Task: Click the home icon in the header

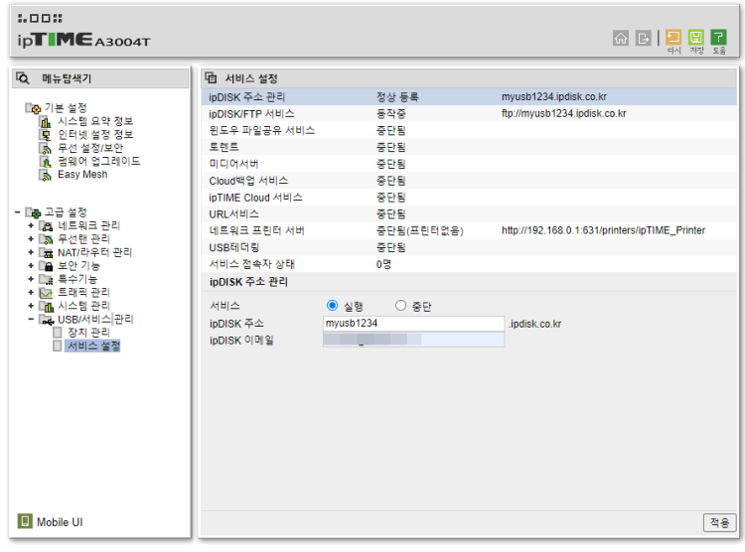Action: (x=621, y=38)
